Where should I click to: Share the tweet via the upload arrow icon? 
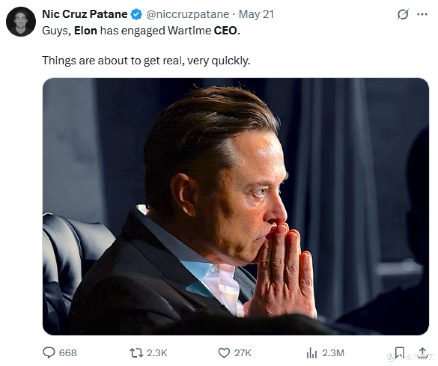[x=423, y=353]
